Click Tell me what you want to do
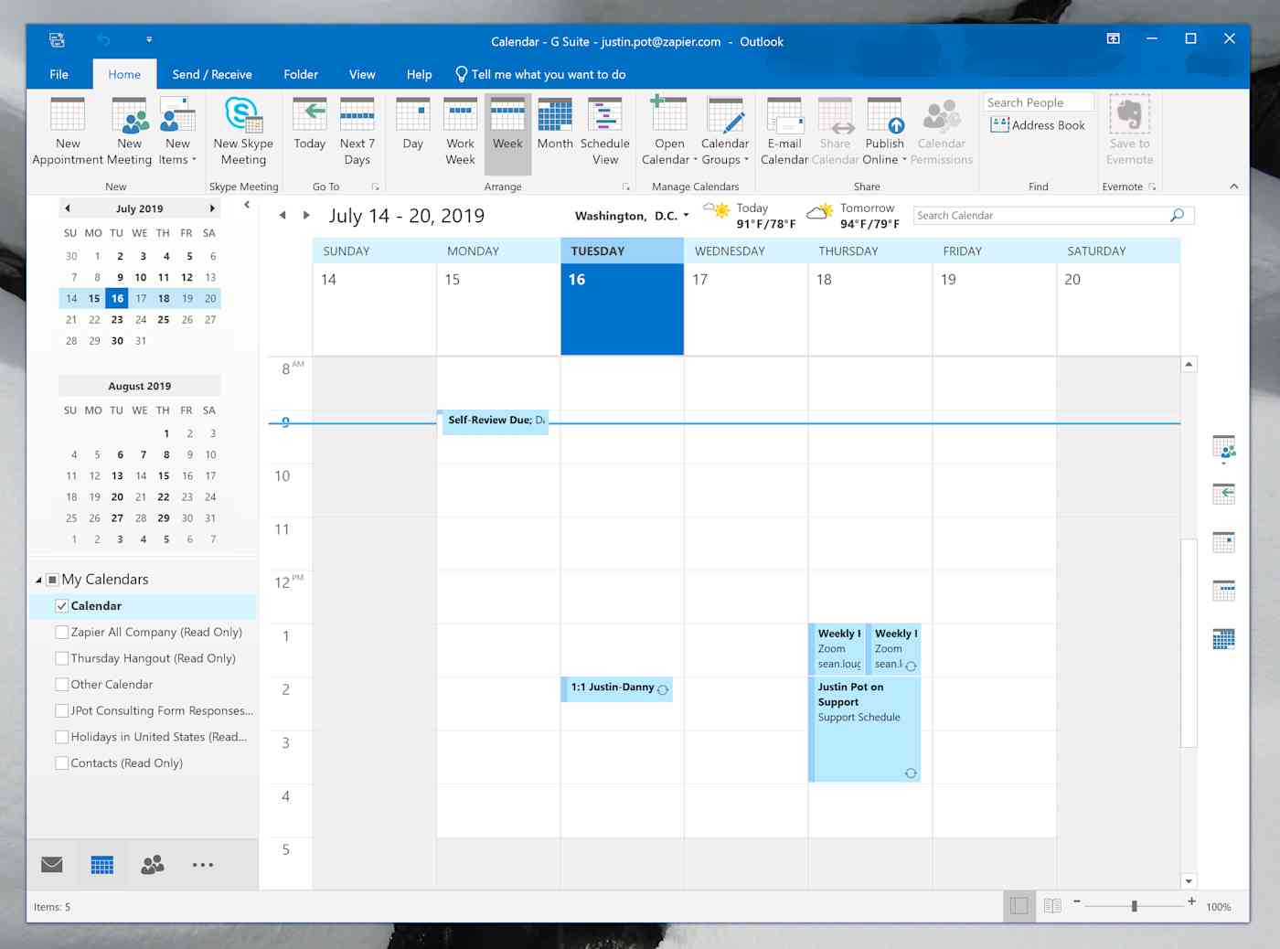 pyautogui.click(x=540, y=75)
